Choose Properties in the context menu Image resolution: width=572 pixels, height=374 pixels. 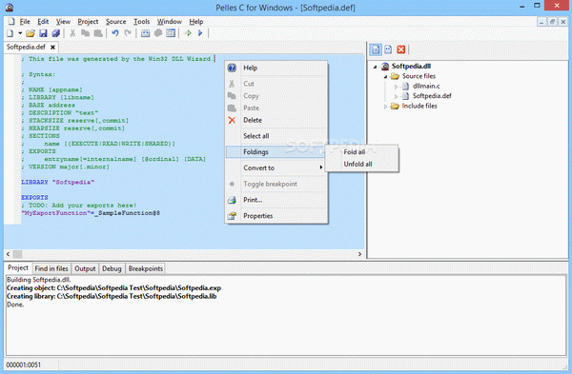pyautogui.click(x=276, y=216)
